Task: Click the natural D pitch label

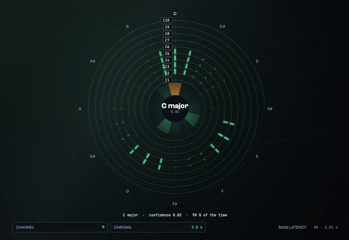Action: coord(257,61)
